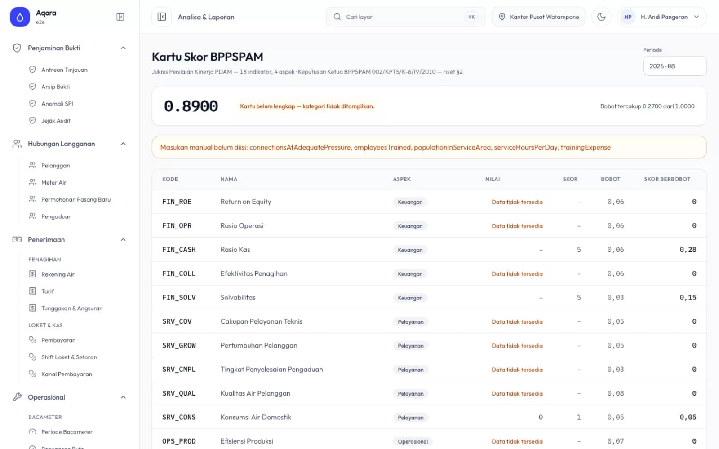The height and width of the screenshot is (449, 719).
Task: Click the Hubungan Langganan people icon
Action: coord(17,144)
